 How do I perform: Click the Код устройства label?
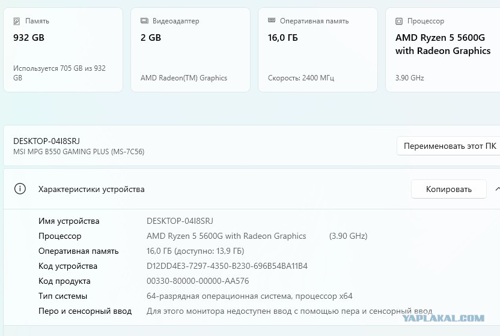[x=68, y=266]
